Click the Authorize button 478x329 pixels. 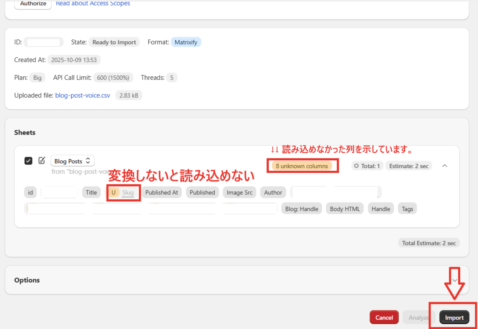tap(33, 4)
